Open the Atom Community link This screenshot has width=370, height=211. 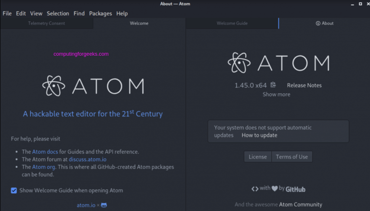[301, 204]
